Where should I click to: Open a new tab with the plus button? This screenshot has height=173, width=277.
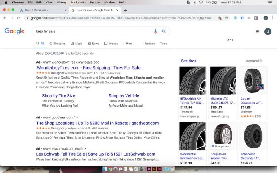pos(126,10)
